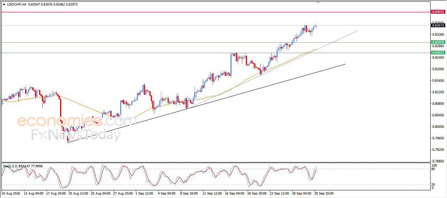Click the stochastic 80 level label
Viewport: 447px width, 198px height.
[x=434, y=169]
